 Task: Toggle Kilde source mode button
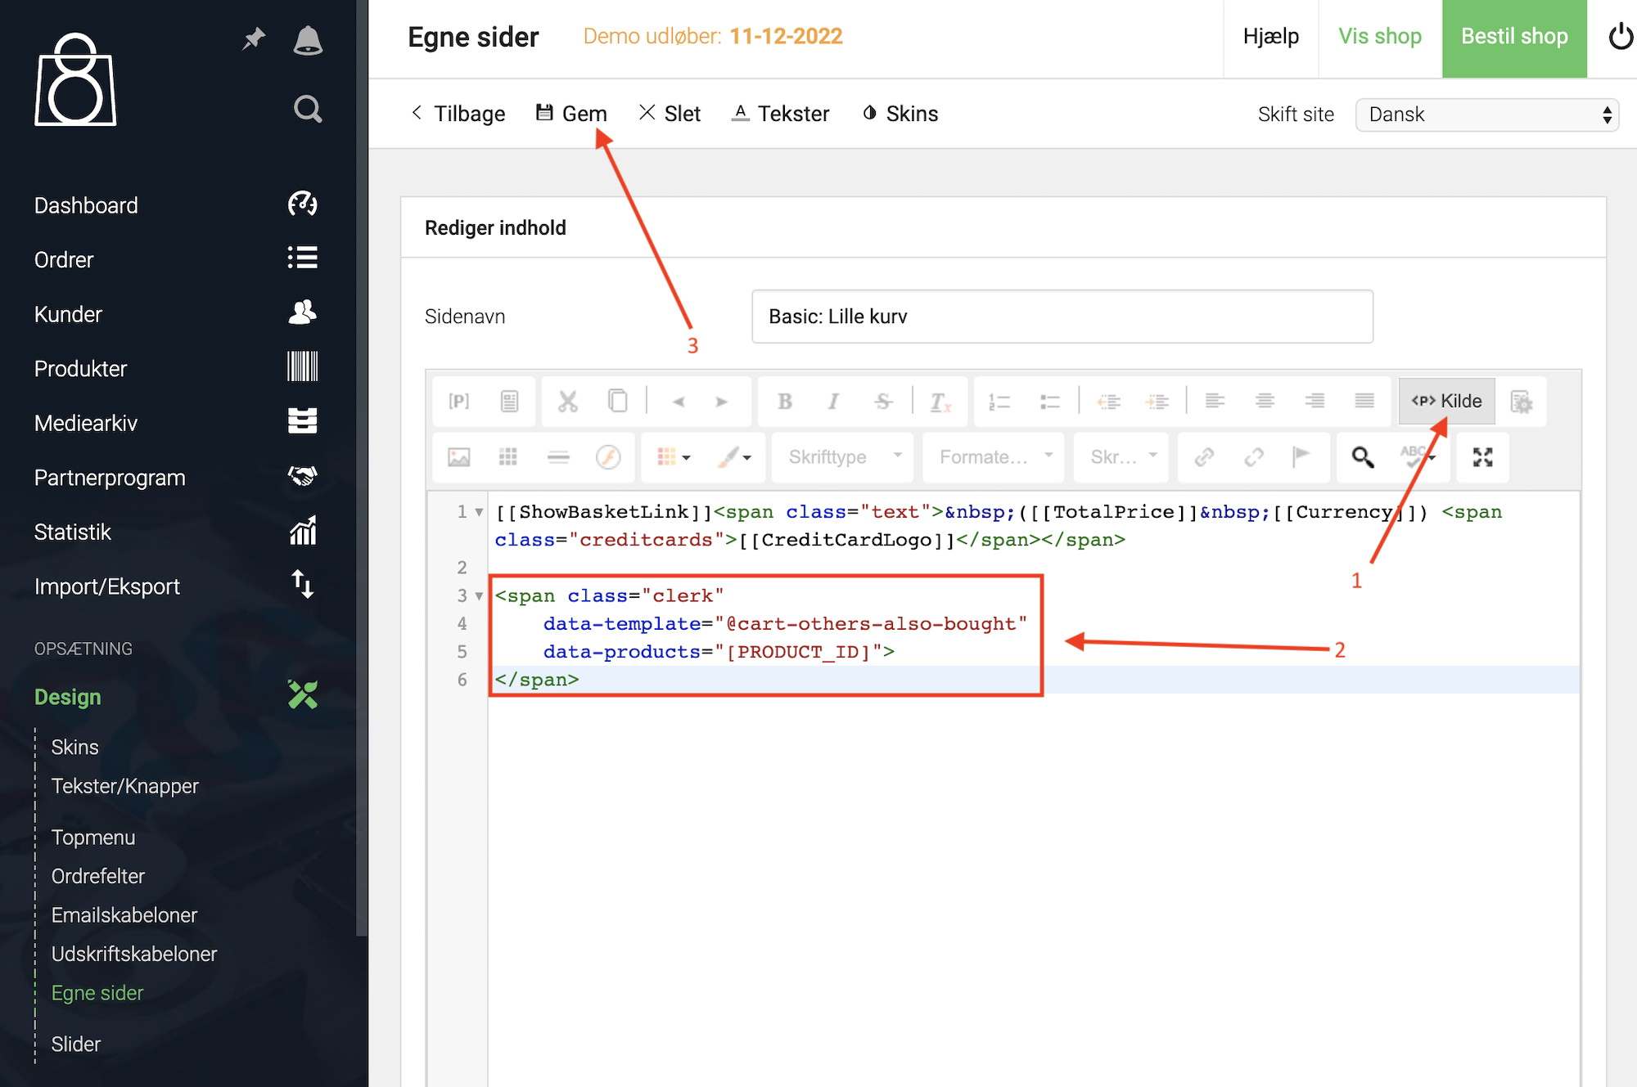(1446, 401)
